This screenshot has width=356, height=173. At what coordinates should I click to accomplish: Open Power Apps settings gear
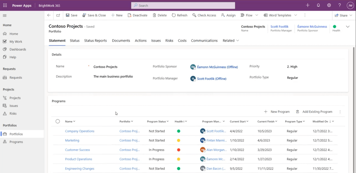tap(329, 5)
